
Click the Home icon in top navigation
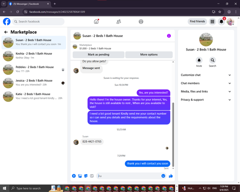[96, 22]
